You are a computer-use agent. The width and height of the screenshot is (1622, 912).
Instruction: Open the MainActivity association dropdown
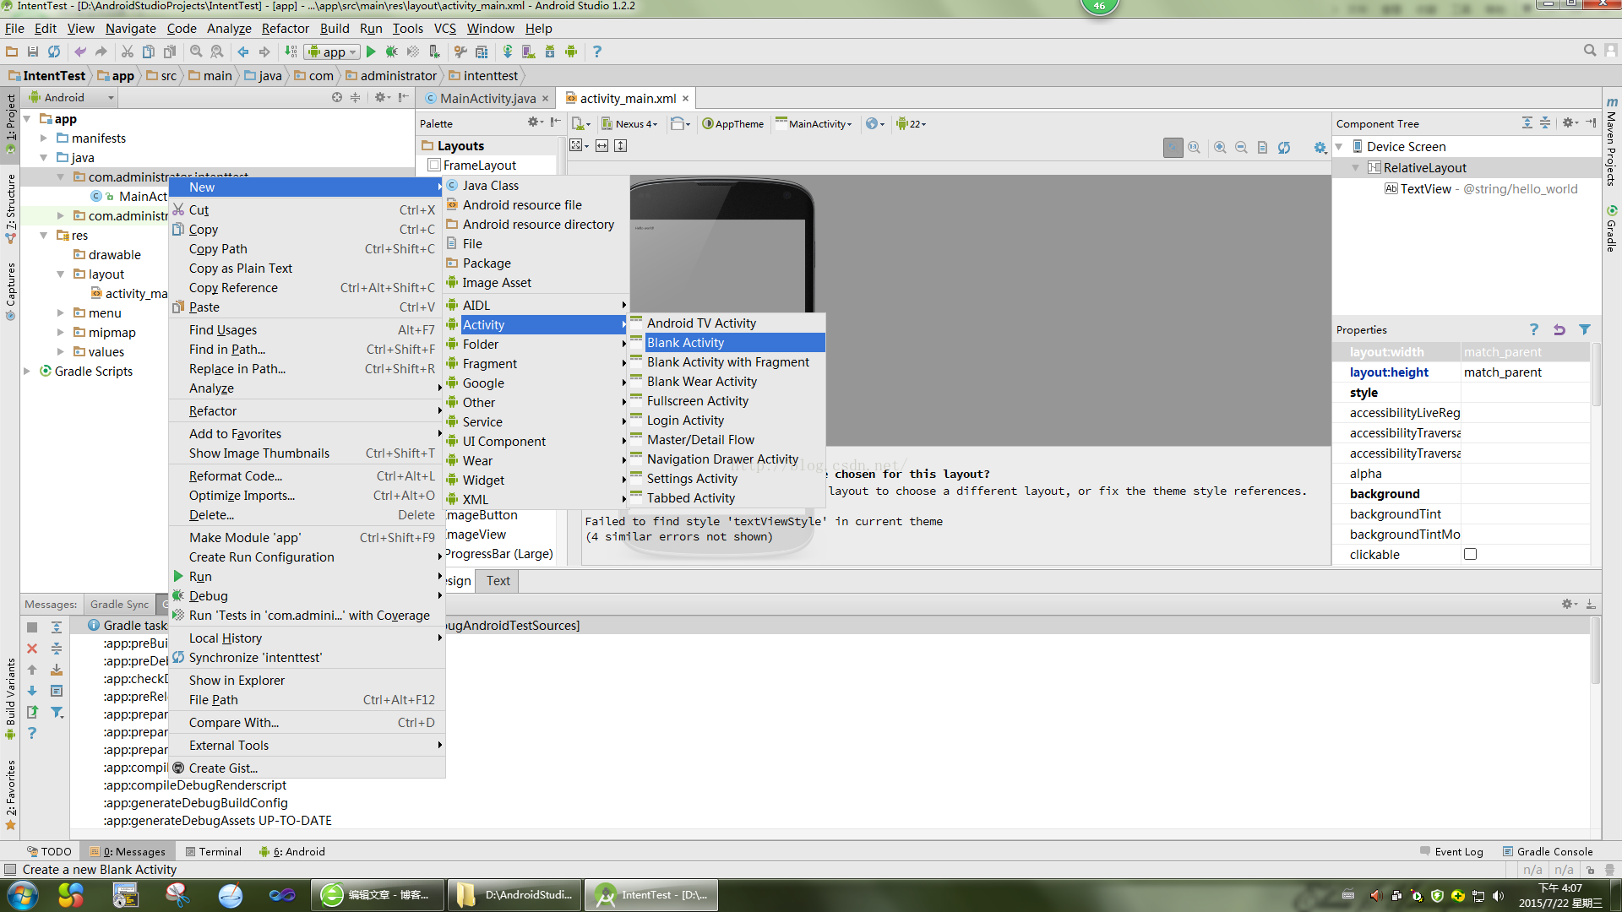point(814,124)
